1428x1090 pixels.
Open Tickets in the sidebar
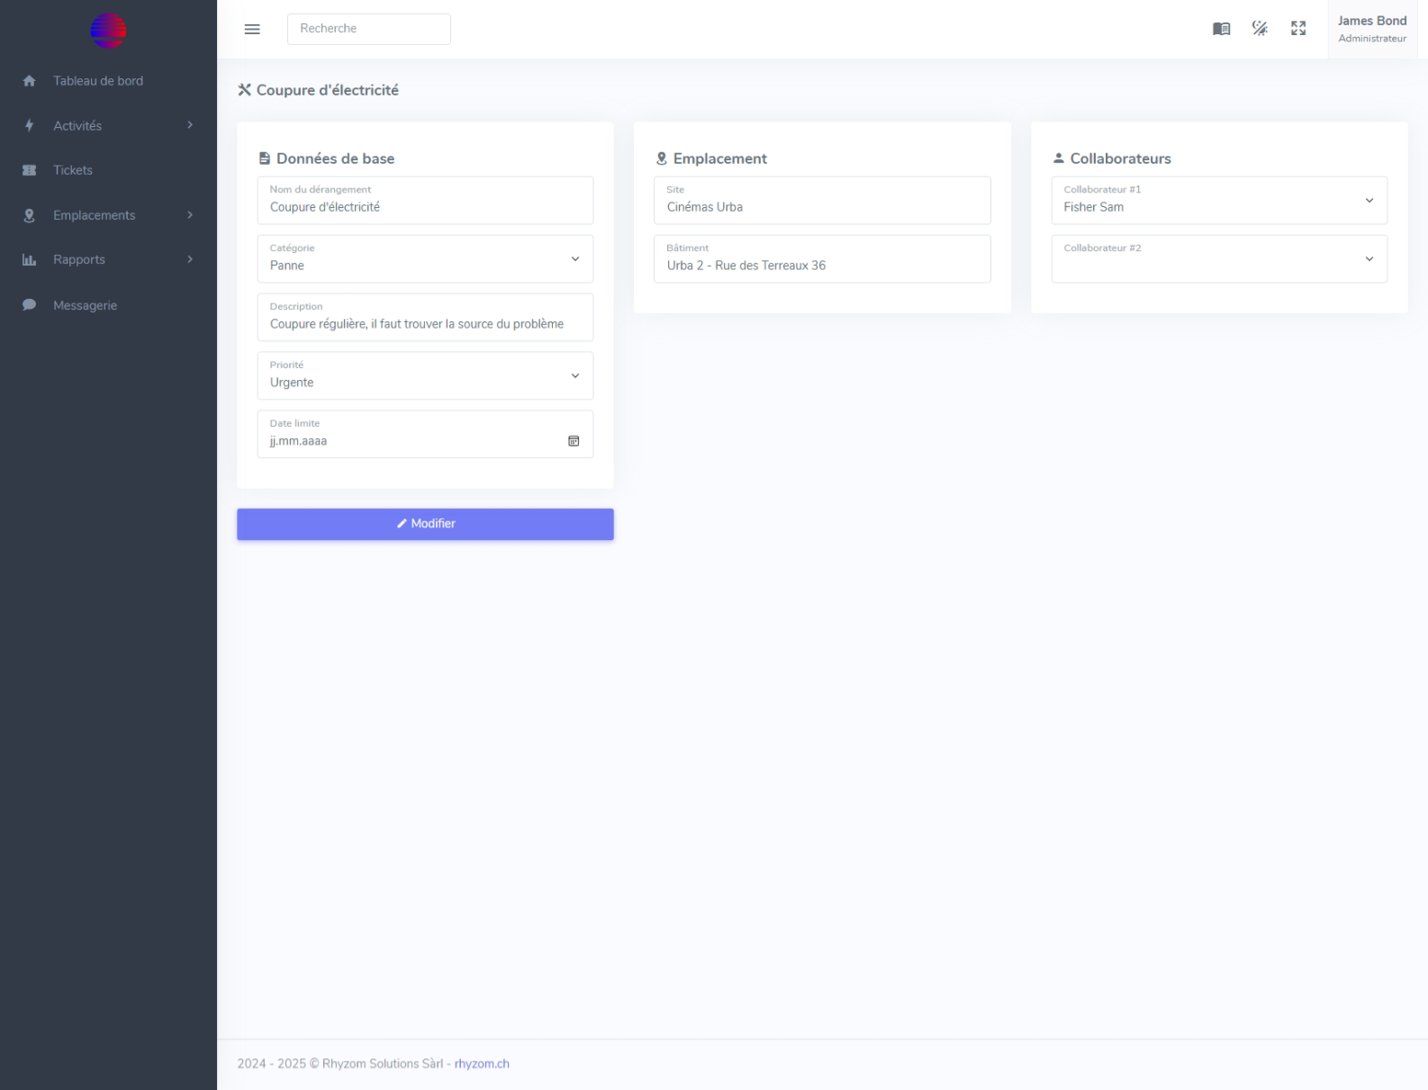[72, 170]
